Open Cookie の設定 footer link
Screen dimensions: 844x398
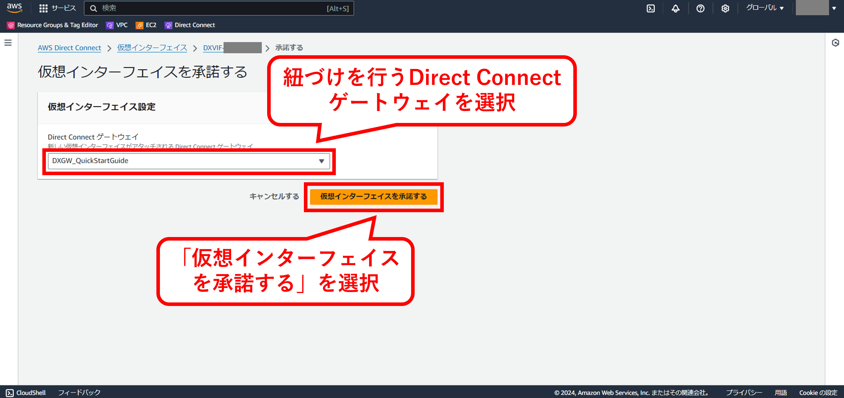(x=818, y=392)
